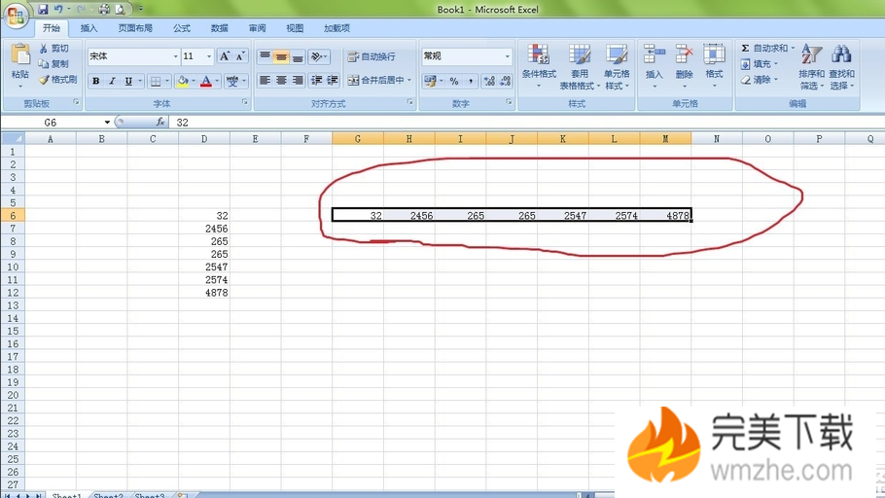Align text left
Viewport: 885px width, 498px height.
pyautogui.click(x=265, y=80)
